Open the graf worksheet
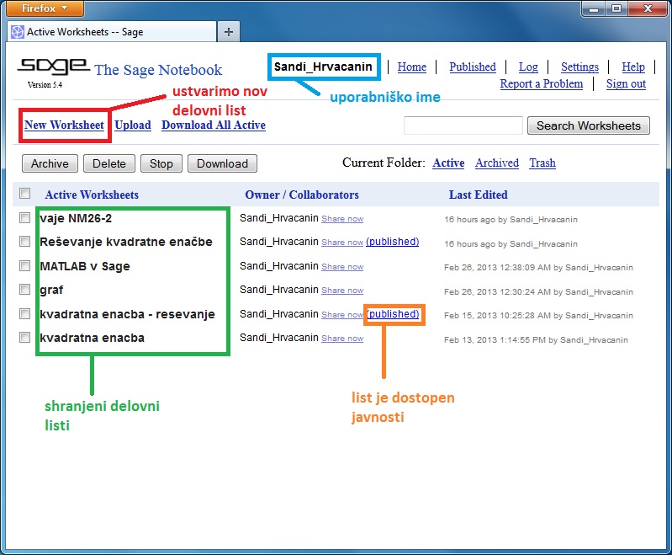This screenshot has height=555, width=672. (x=51, y=290)
